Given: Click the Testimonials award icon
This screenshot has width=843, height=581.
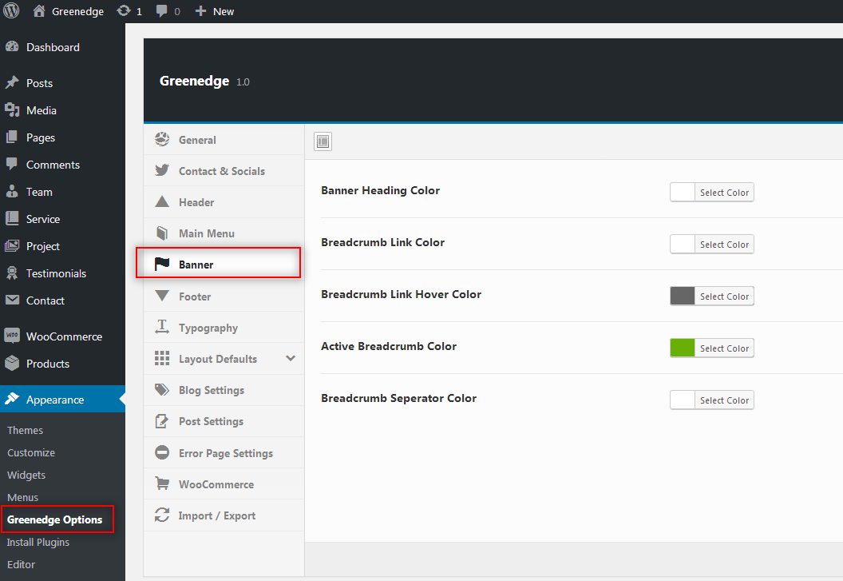Looking at the screenshot, I should (x=12, y=273).
